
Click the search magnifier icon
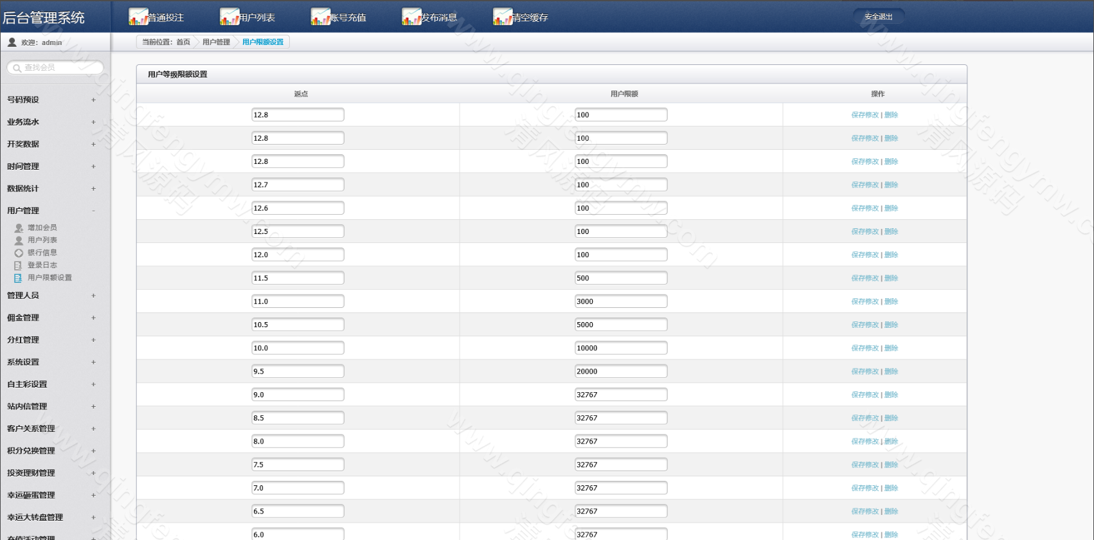pos(17,67)
